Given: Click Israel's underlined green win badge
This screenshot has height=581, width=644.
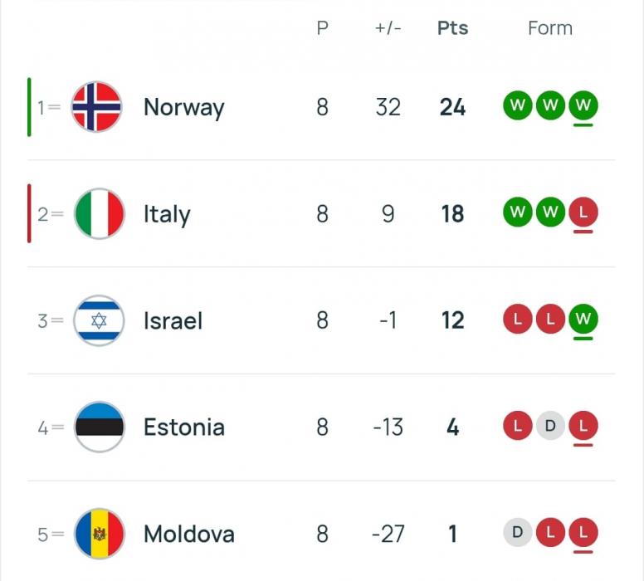Looking at the screenshot, I should tap(583, 320).
